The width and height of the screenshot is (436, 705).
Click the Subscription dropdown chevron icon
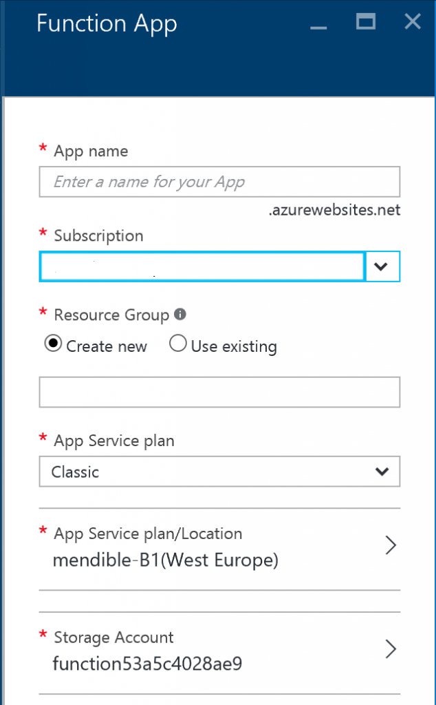point(382,266)
